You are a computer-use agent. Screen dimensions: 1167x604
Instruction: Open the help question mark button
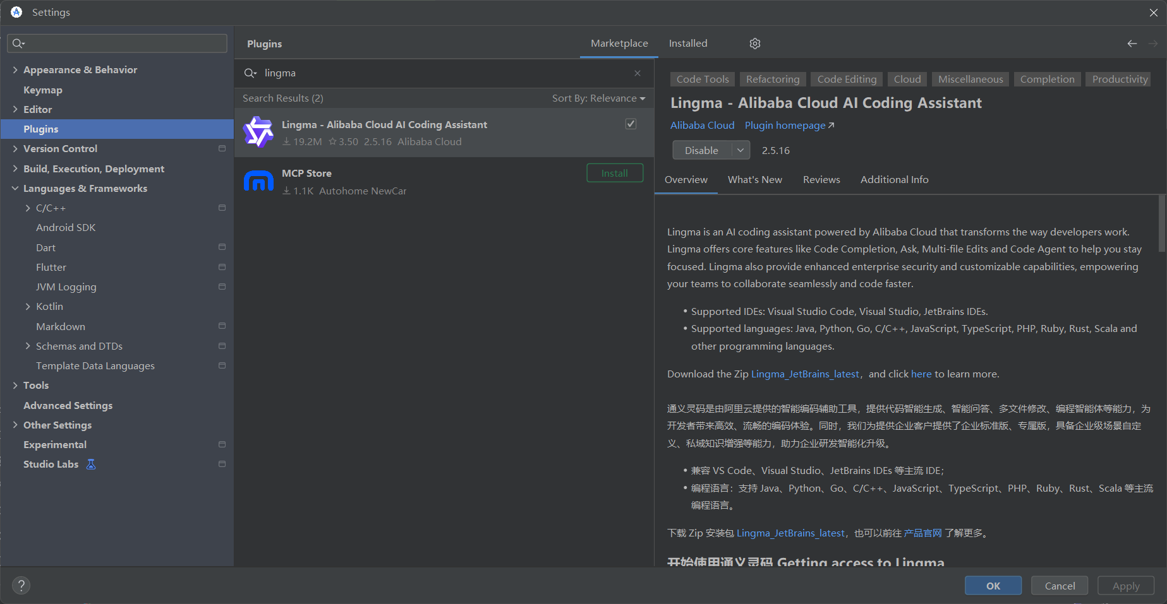pyautogui.click(x=21, y=585)
